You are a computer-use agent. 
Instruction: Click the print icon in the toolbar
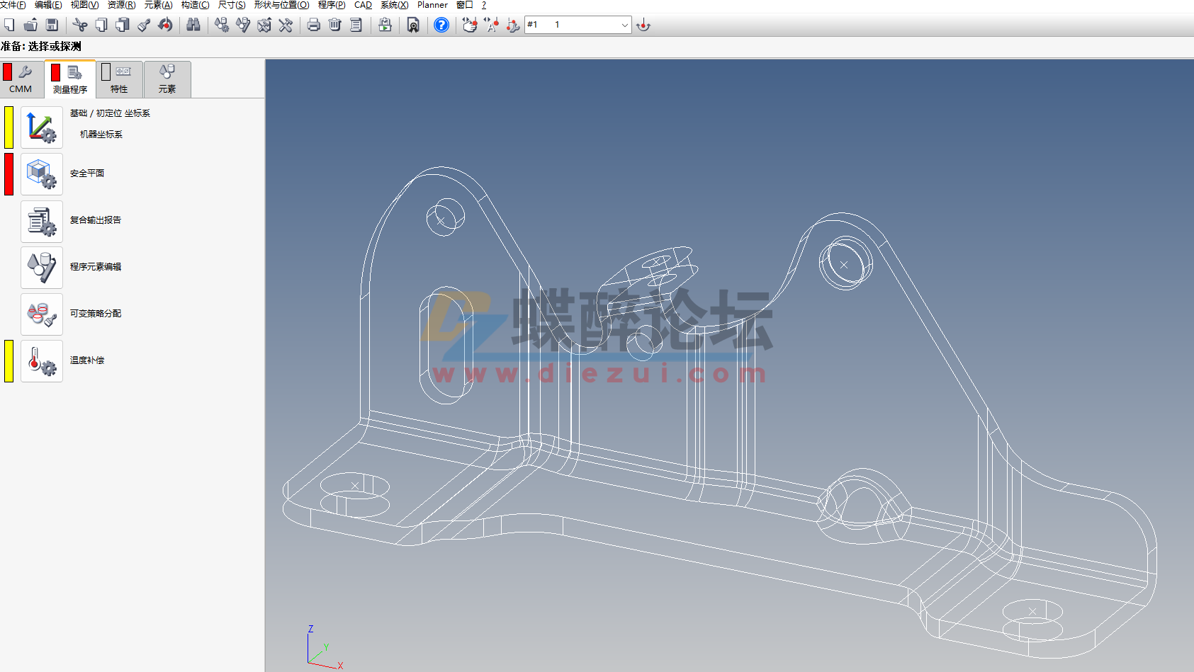pos(312,25)
